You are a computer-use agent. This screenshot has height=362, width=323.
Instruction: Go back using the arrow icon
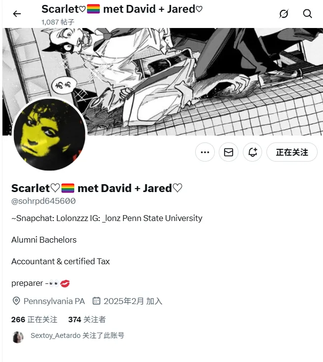point(17,14)
